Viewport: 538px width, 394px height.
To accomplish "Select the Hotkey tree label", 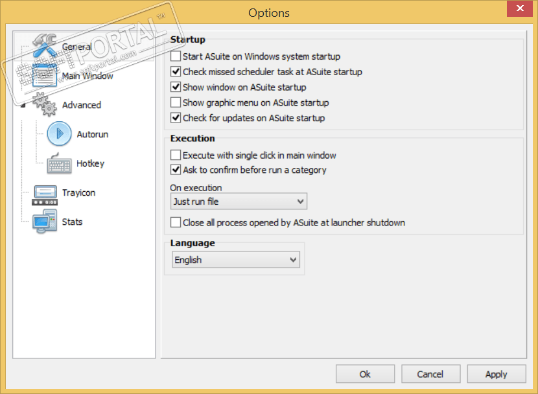I will [x=90, y=163].
